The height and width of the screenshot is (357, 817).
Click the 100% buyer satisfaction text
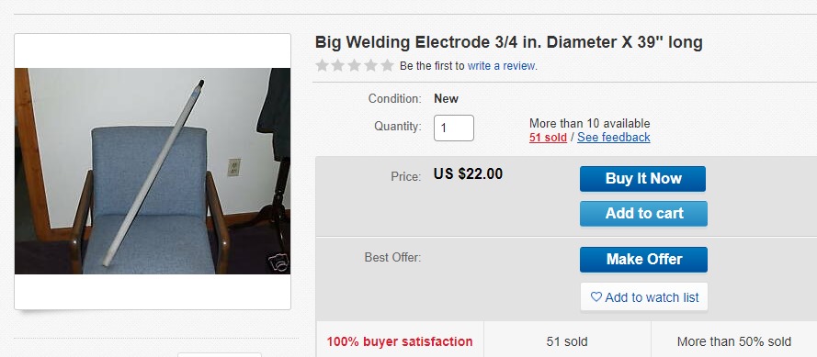point(400,342)
